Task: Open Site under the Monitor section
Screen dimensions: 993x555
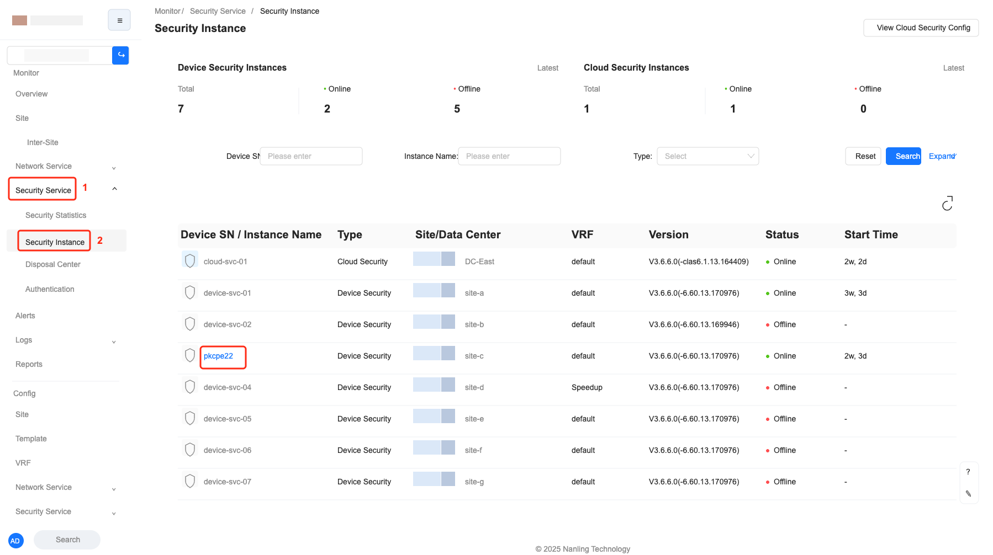Action: pyautogui.click(x=22, y=118)
